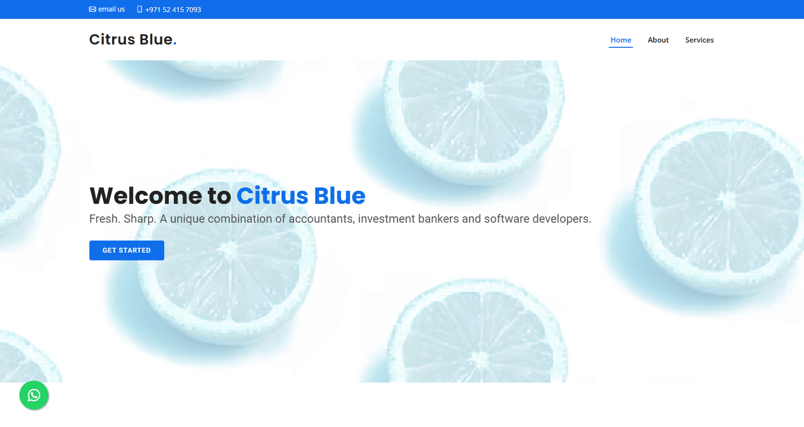
Task: Go to the Home menu item
Action: click(621, 40)
